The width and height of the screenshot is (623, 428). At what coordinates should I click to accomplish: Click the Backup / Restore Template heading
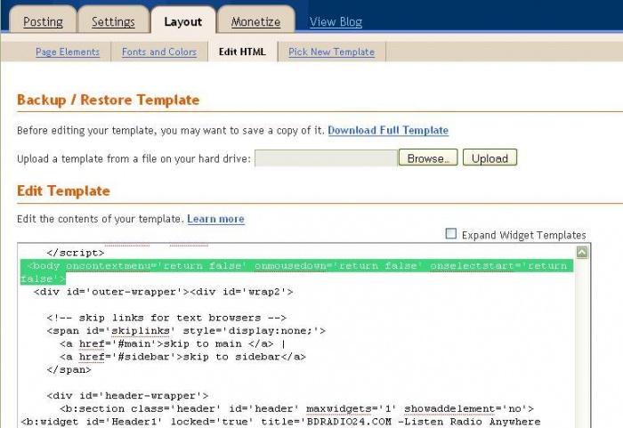108,100
